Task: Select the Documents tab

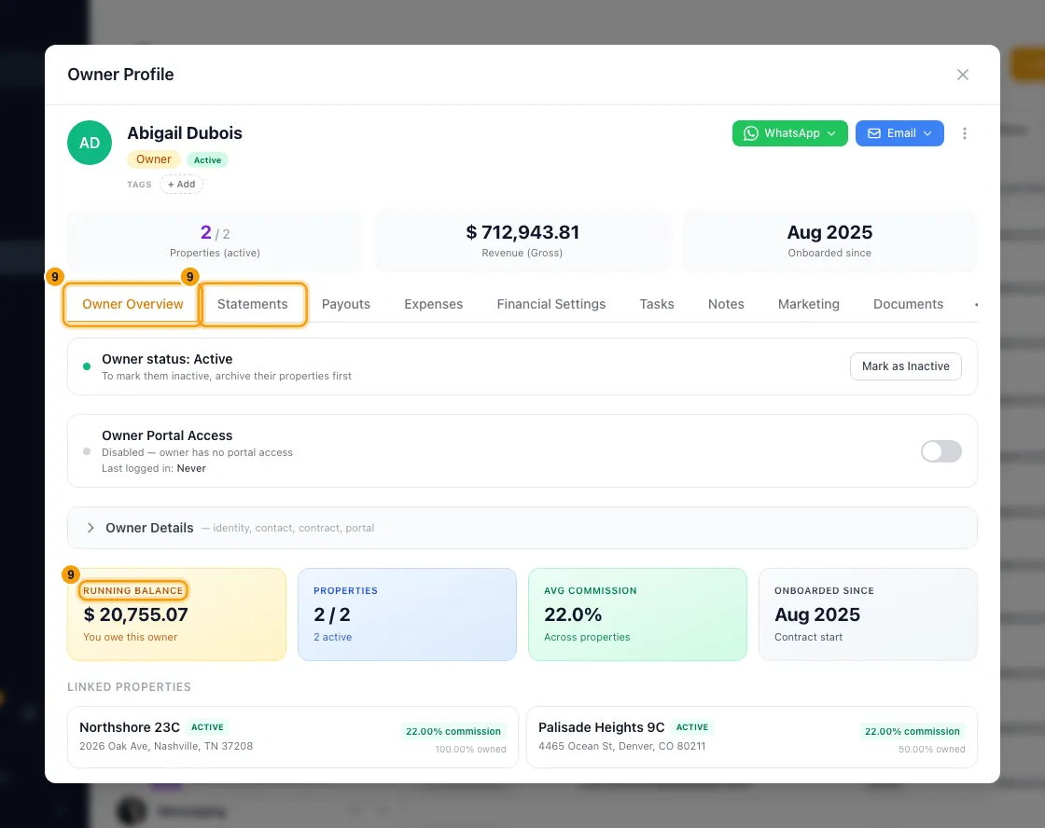Action: point(908,304)
